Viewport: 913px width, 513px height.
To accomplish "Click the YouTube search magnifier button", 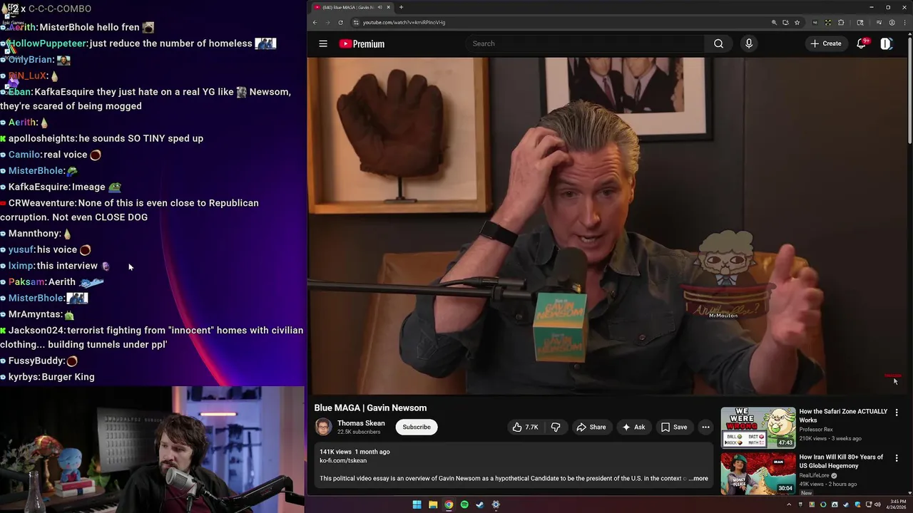I will 718,43.
